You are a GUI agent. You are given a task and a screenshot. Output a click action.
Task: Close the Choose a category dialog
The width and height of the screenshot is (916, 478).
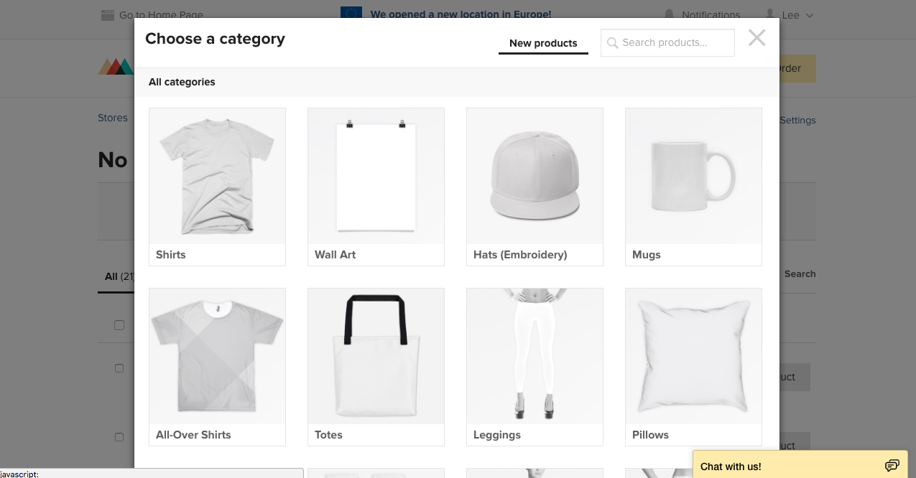(x=757, y=38)
